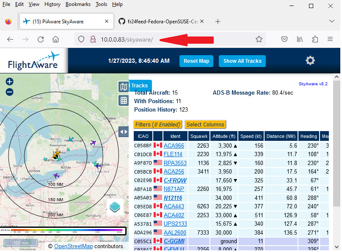Open the teal layer switcher diamond icon
This screenshot has width=342, height=252.
click(115, 207)
